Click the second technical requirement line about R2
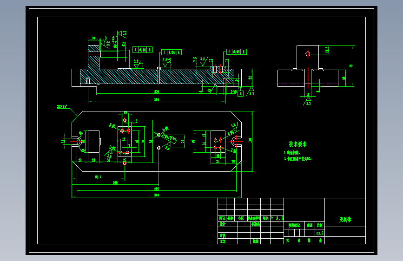 (x=297, y=159)
